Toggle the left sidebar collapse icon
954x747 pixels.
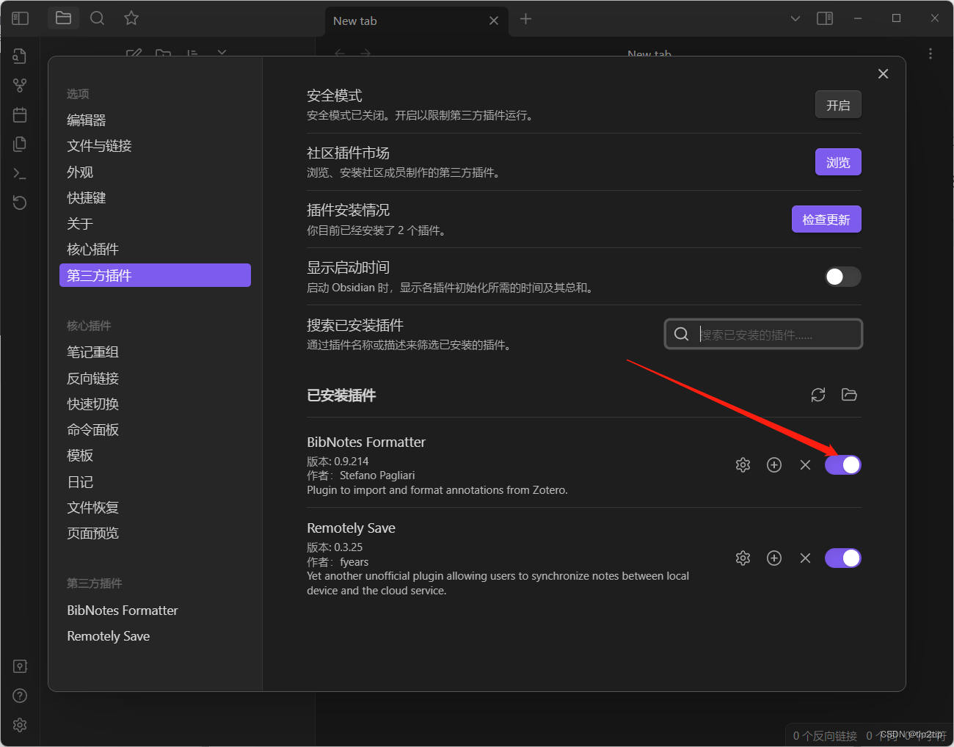(21, 18)
